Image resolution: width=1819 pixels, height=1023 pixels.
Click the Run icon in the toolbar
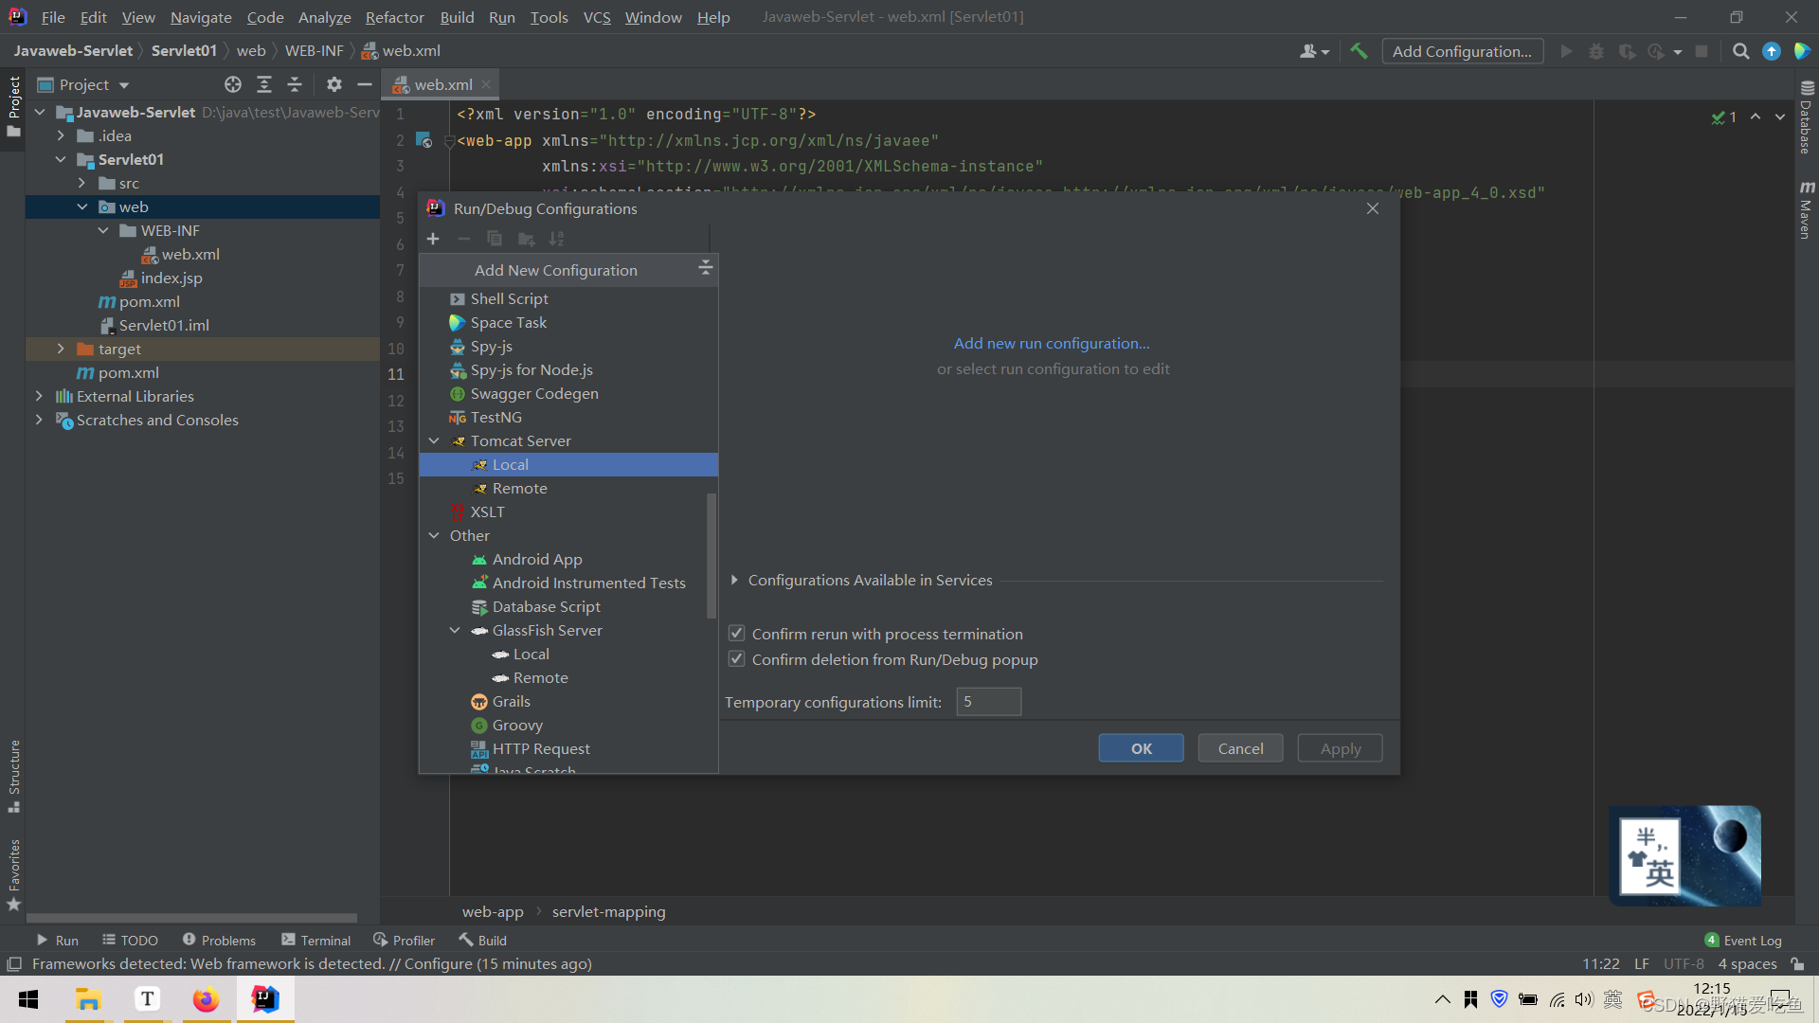pos(1566,51)
